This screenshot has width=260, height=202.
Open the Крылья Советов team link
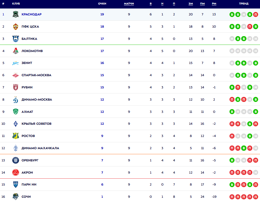[36, 124]
